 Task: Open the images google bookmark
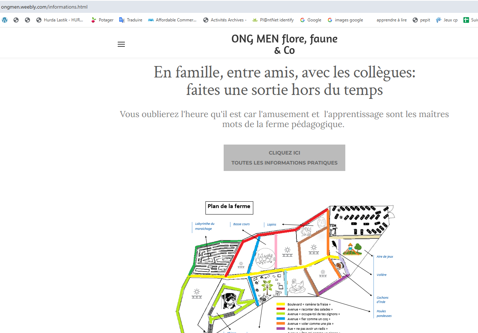click(x=345, y=20)
